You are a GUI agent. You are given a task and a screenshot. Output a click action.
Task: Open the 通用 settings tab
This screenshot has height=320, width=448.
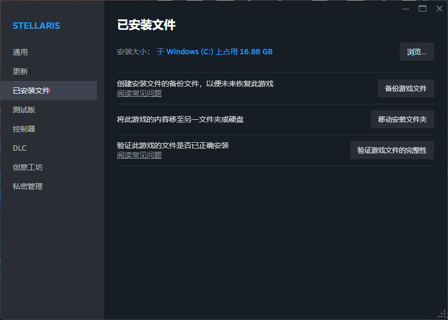click(20, 52)
